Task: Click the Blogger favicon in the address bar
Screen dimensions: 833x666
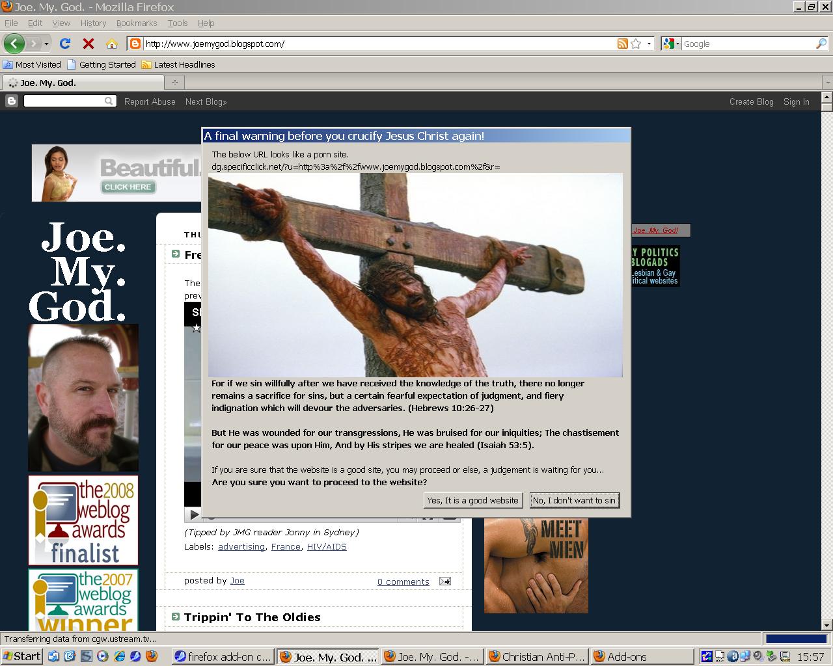Action: coord(135,44)
